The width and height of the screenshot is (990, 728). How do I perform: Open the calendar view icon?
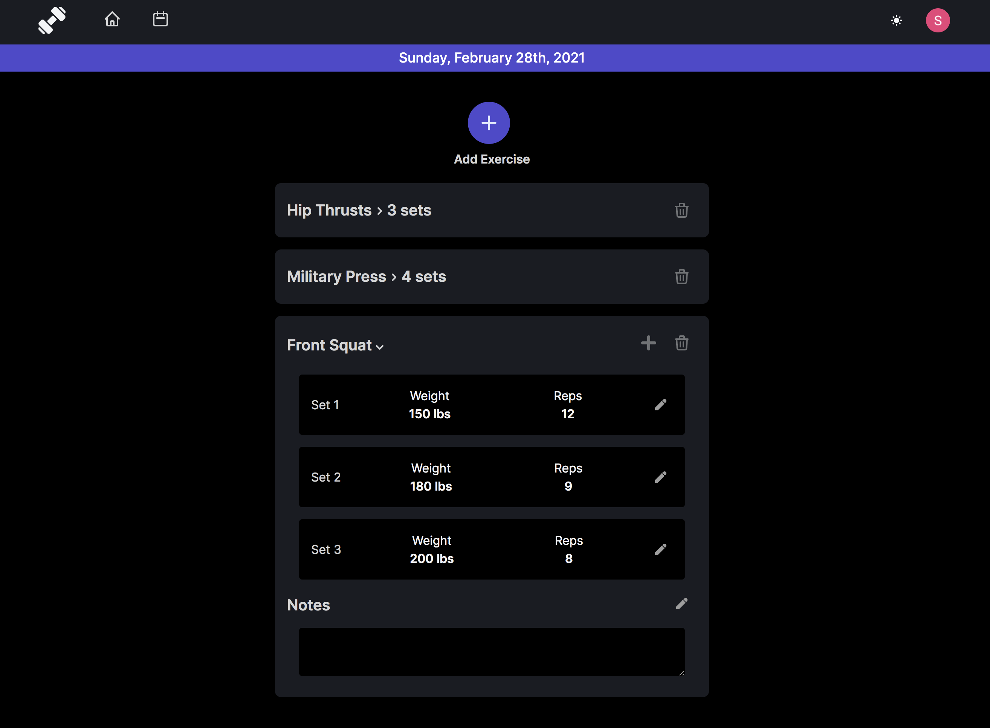point(160,19)
